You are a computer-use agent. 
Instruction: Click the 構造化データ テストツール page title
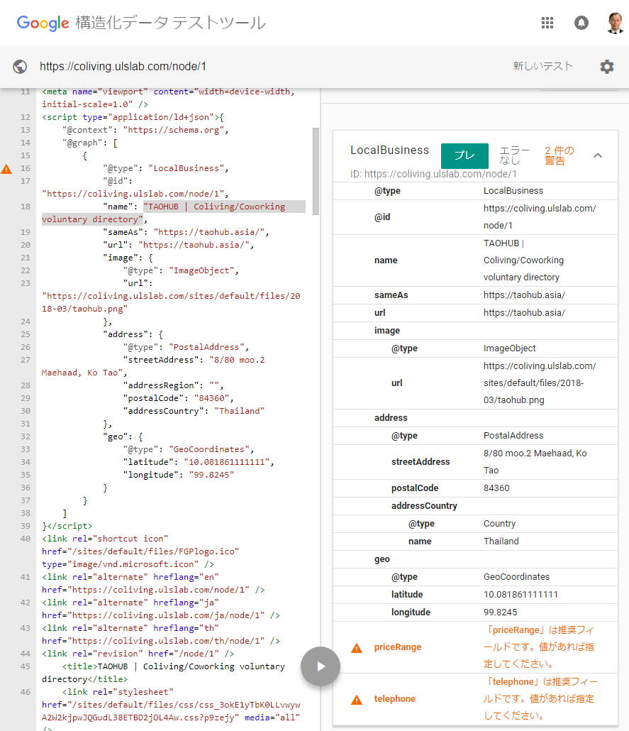[x=170, y=23]
